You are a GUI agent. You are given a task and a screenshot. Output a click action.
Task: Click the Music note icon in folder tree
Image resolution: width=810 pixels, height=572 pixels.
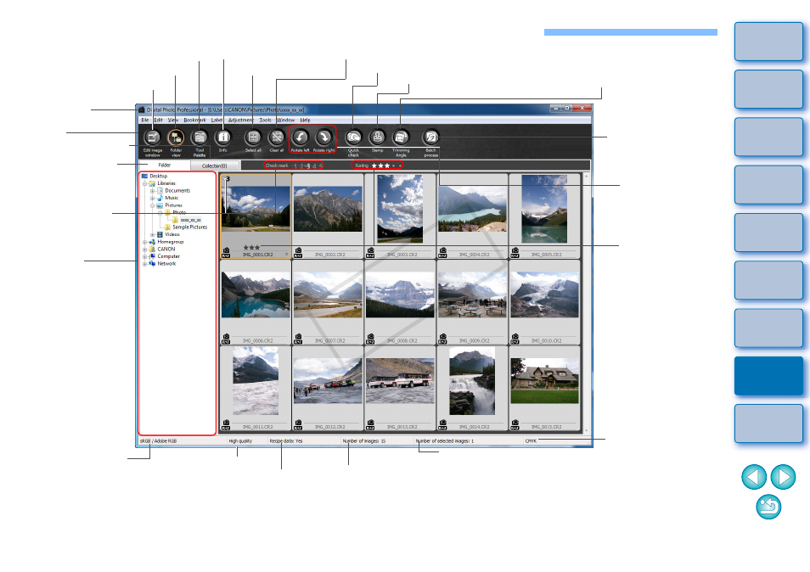(160, 198)
